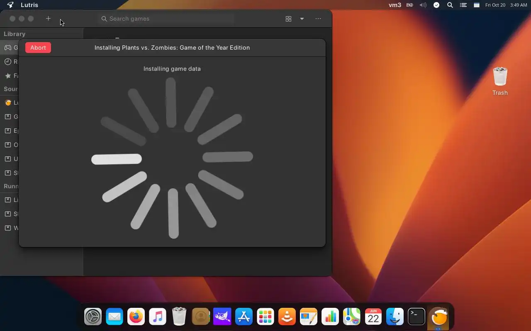
Task: Open the view options dropdown arrow
Action: click(x=302, y=19)
